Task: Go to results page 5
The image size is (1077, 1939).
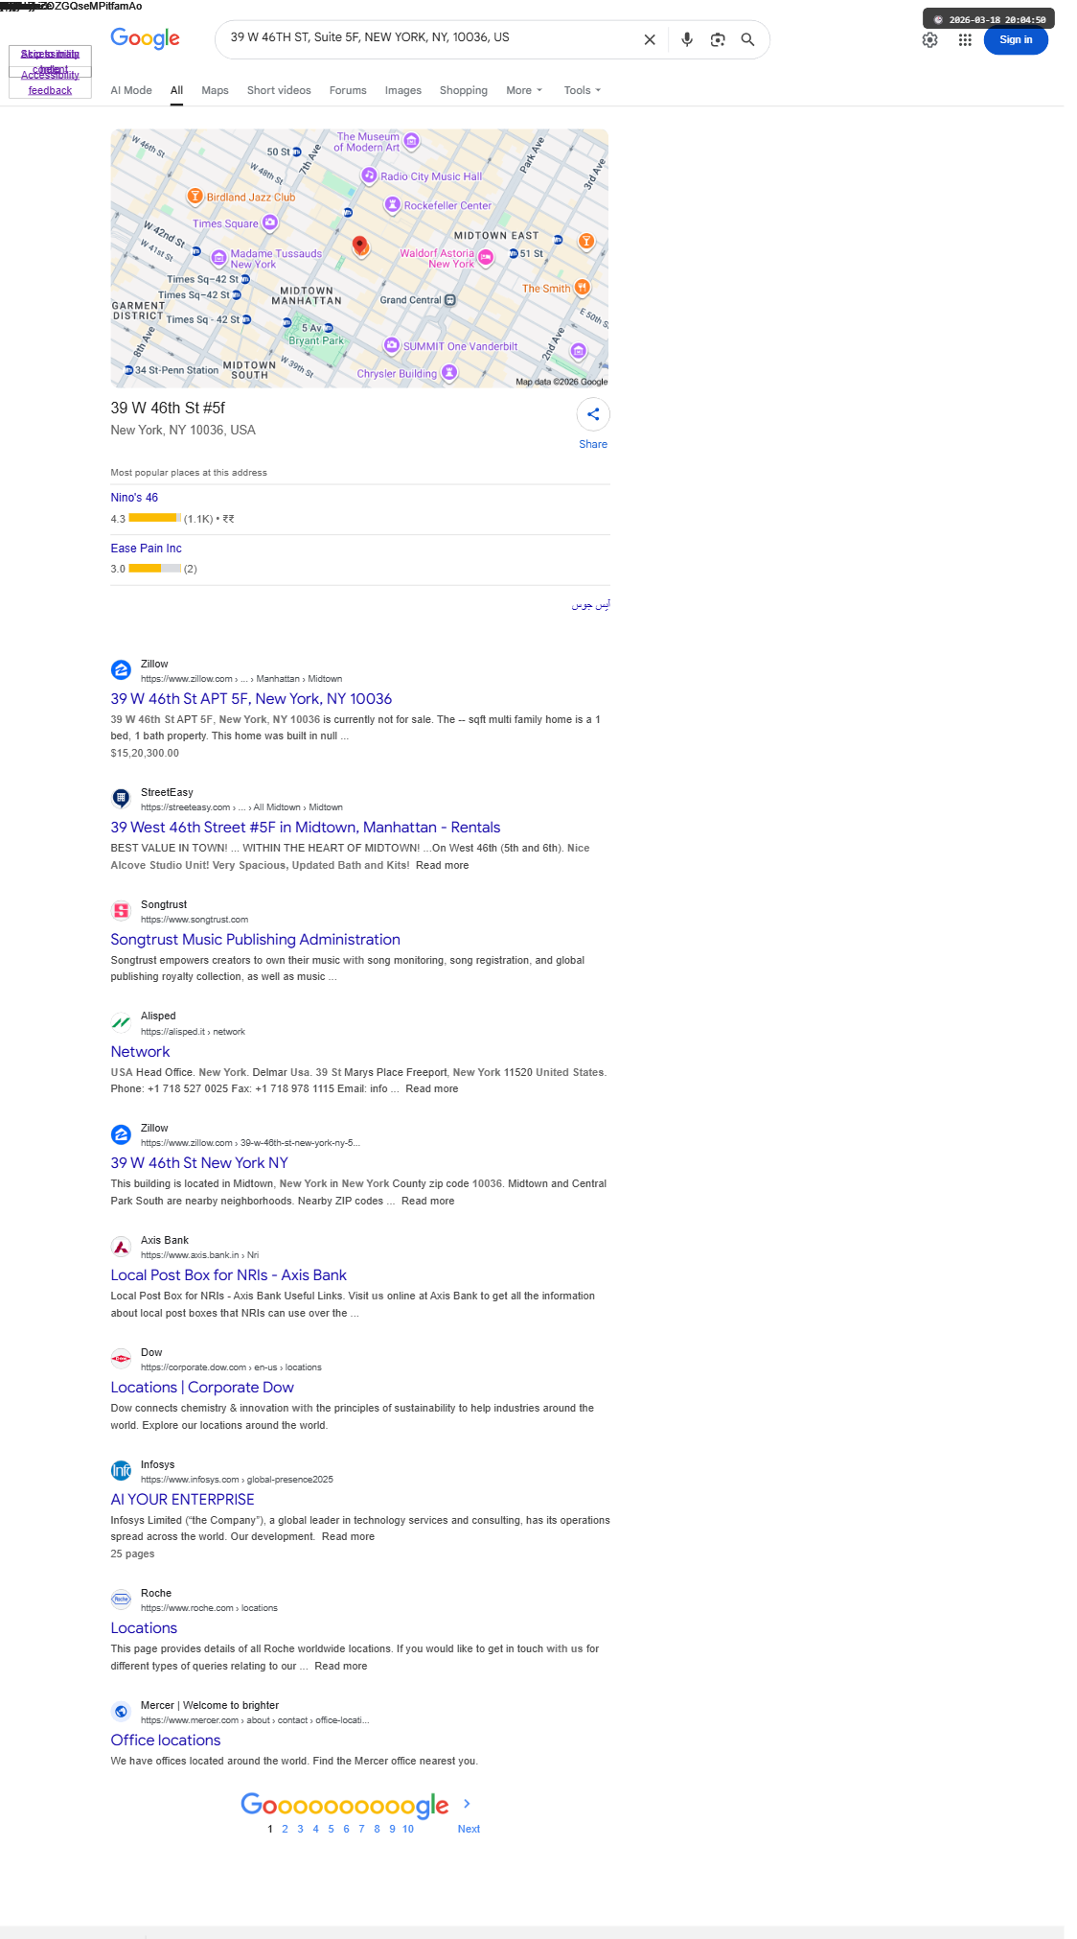Action: pyautogui.click(x=331, y=1829)
